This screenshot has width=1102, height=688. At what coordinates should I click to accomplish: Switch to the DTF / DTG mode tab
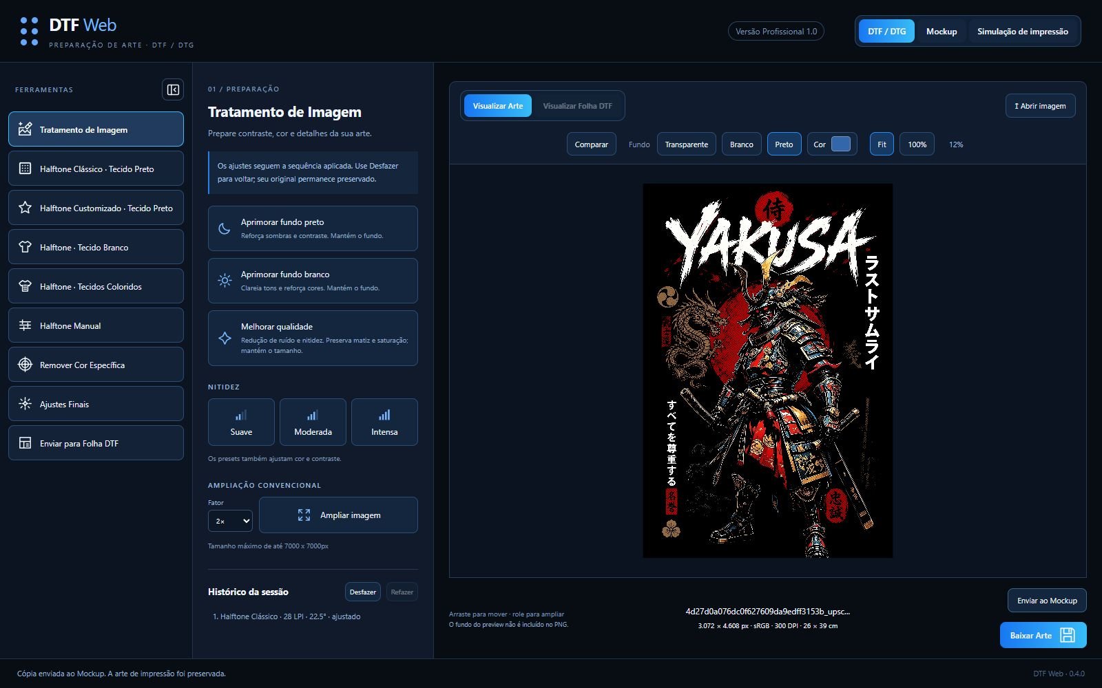886,32
